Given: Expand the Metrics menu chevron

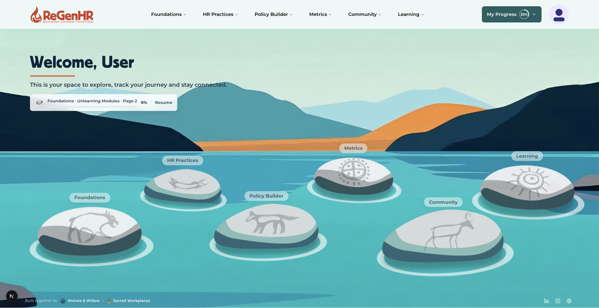Looking at the screenshot, I should coord(330,15).
